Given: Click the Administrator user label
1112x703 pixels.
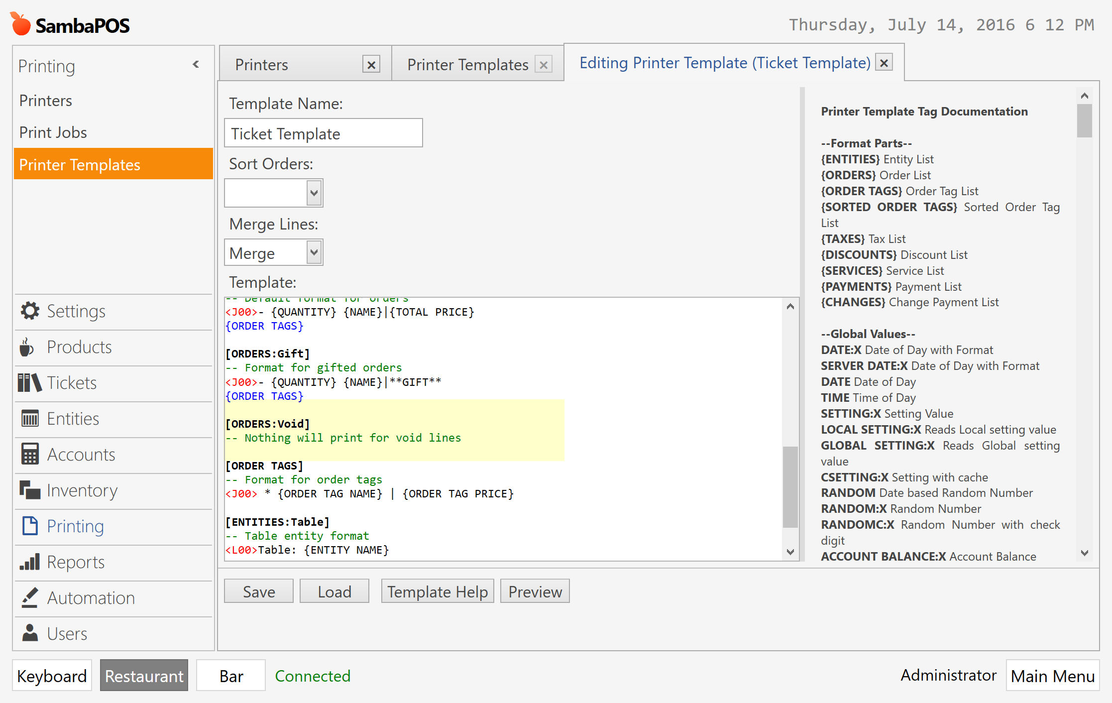Looking at the screenshot, I should pyautogui.click(x=948, y=675).
